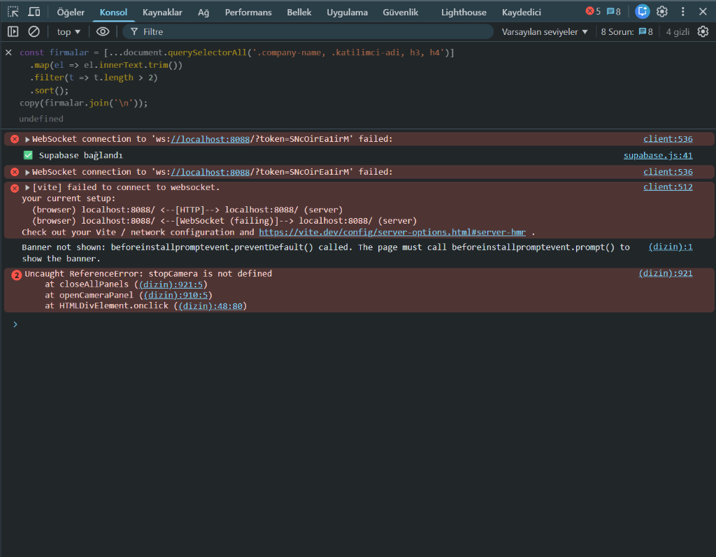
Task: Open the (dizin):921:5 stack trace link
Action: pyautogui.click(x=171, y=284)
